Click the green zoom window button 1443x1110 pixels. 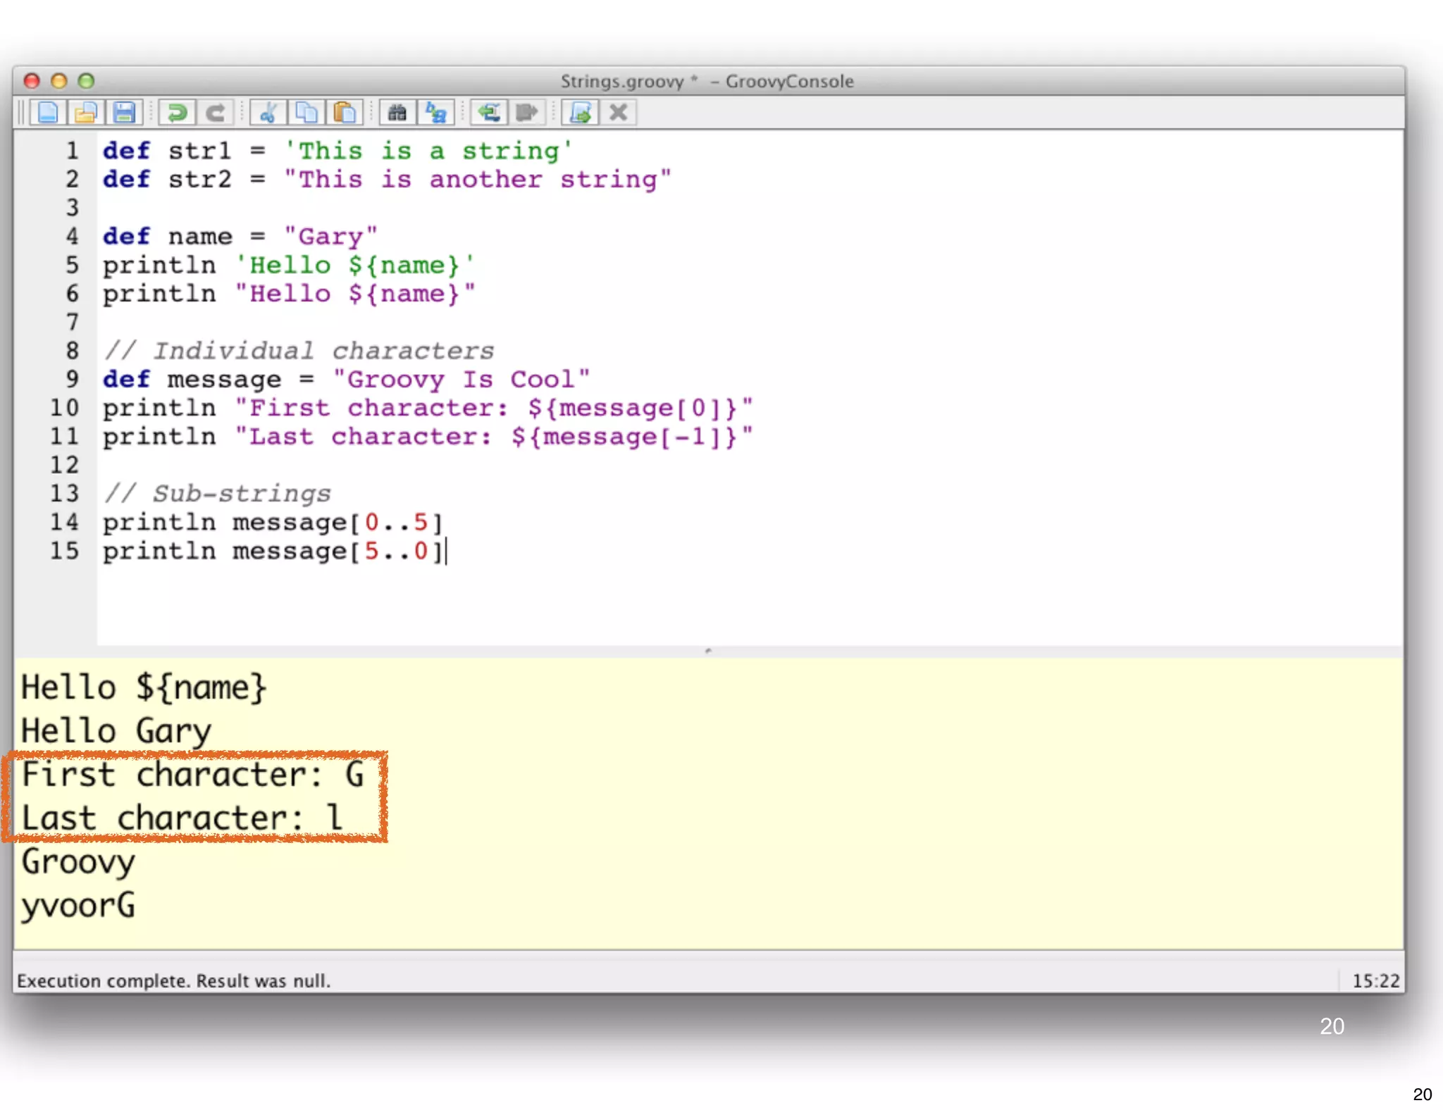pyautogui.click(x=86, y=81)
